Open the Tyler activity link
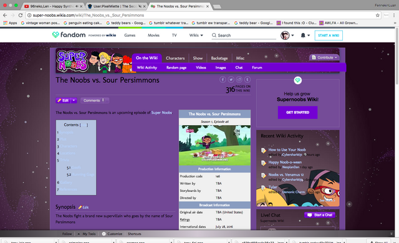 point(273,187)
